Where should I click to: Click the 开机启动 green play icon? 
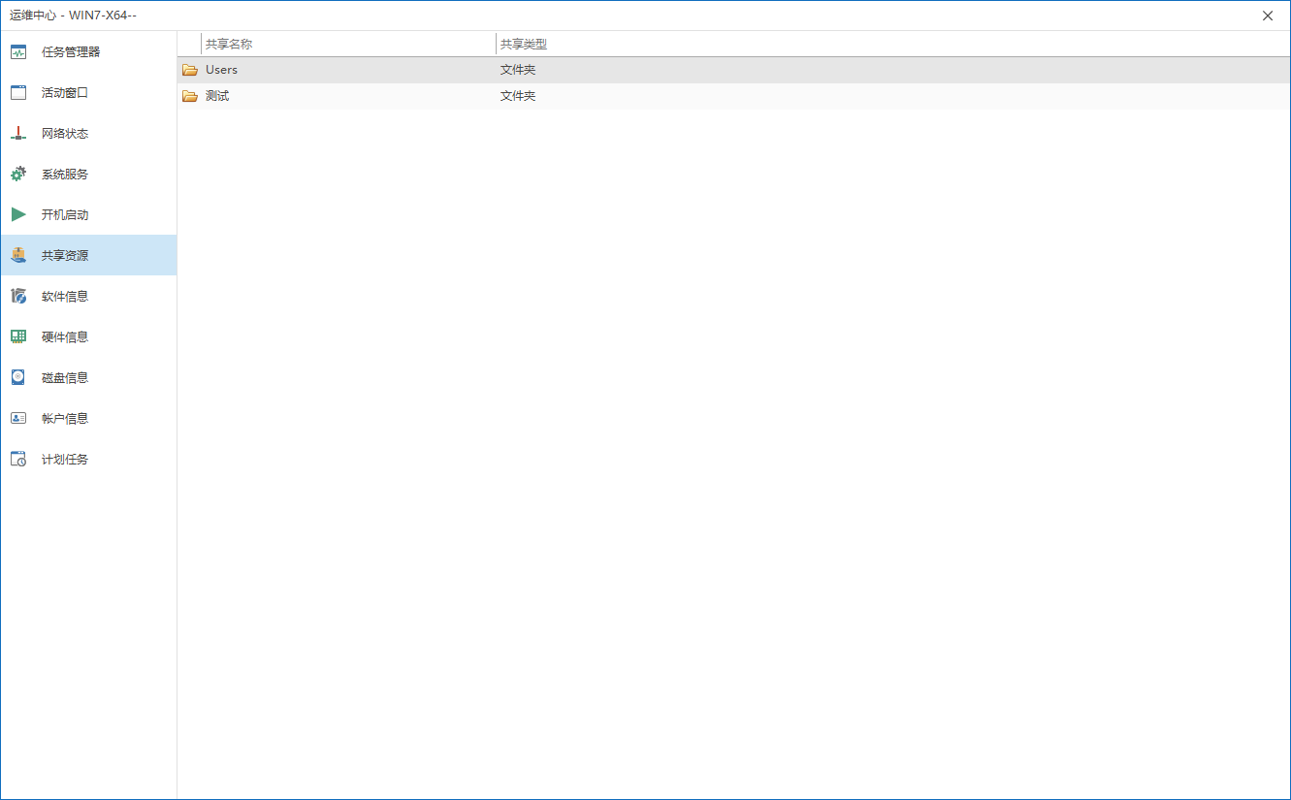(18, 214)
